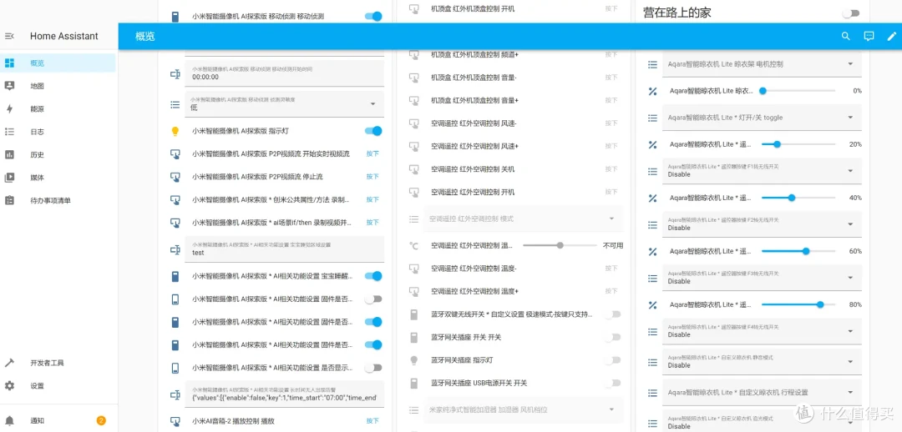Click the 历史 chart icon in sidebar
This screenshot has height=432, width=902.
[x=9, y=154]
